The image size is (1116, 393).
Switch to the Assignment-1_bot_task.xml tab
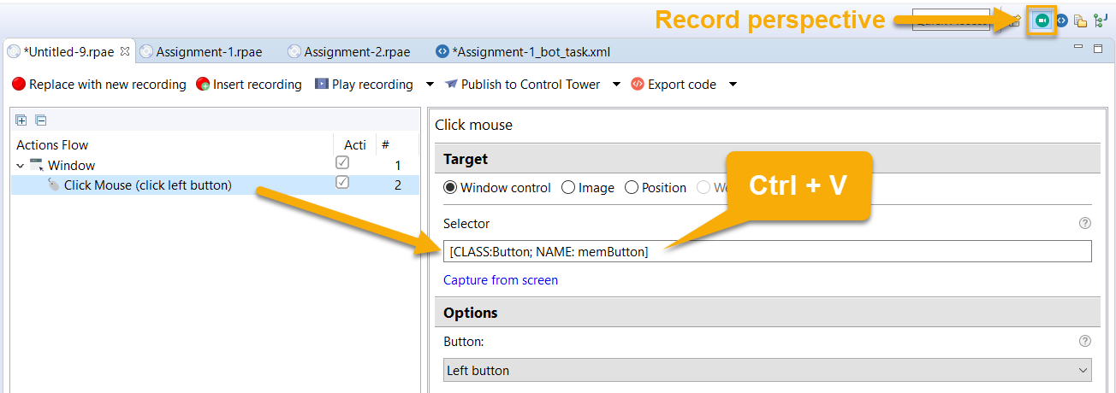(x=523, y=51)
